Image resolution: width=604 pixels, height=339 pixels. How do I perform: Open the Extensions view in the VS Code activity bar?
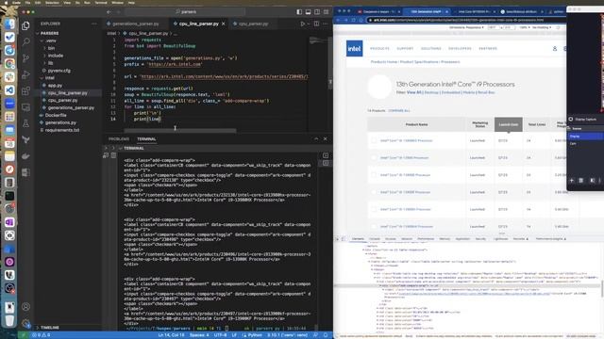[x=25, y=91]
